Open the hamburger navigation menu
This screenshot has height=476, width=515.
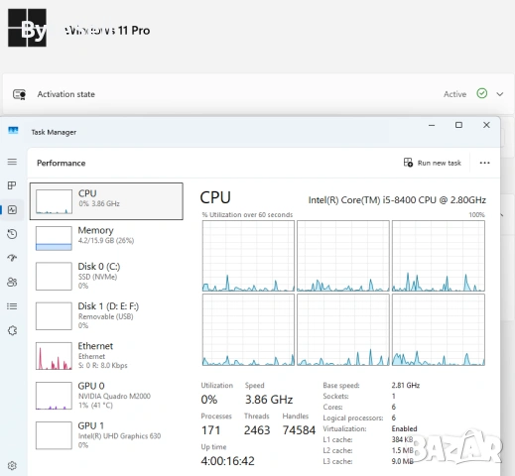(x=12, y=162)
